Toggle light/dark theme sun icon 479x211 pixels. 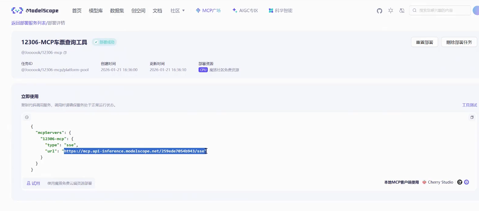click(x=391, y=11)
